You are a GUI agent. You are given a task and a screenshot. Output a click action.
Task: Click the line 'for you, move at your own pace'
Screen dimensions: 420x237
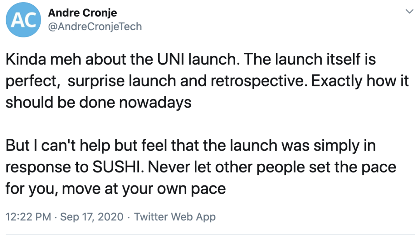click(x=116, y=189)
